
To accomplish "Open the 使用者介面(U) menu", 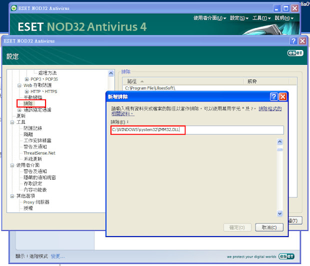I will pos(210,18).
